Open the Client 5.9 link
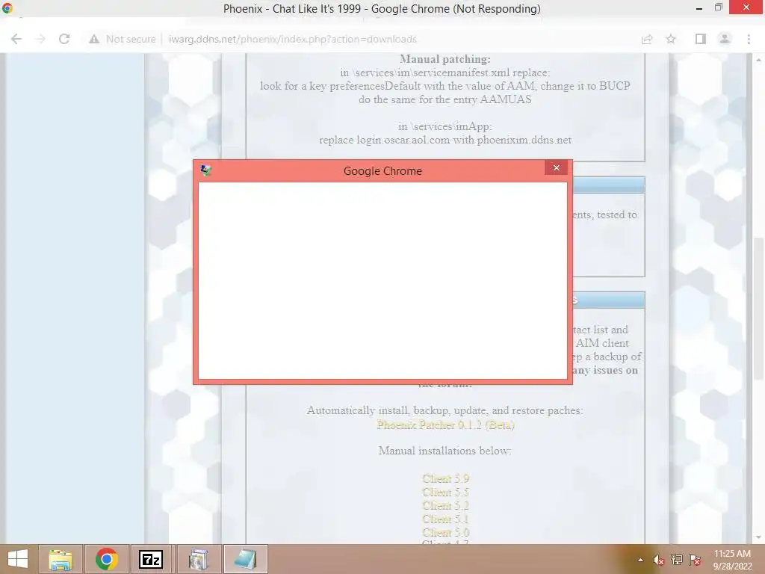This screenshot has height=574, width=765. (445, 478)
